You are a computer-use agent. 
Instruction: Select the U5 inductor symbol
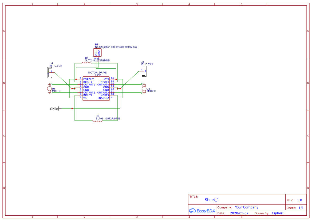[x=97, y=121]
